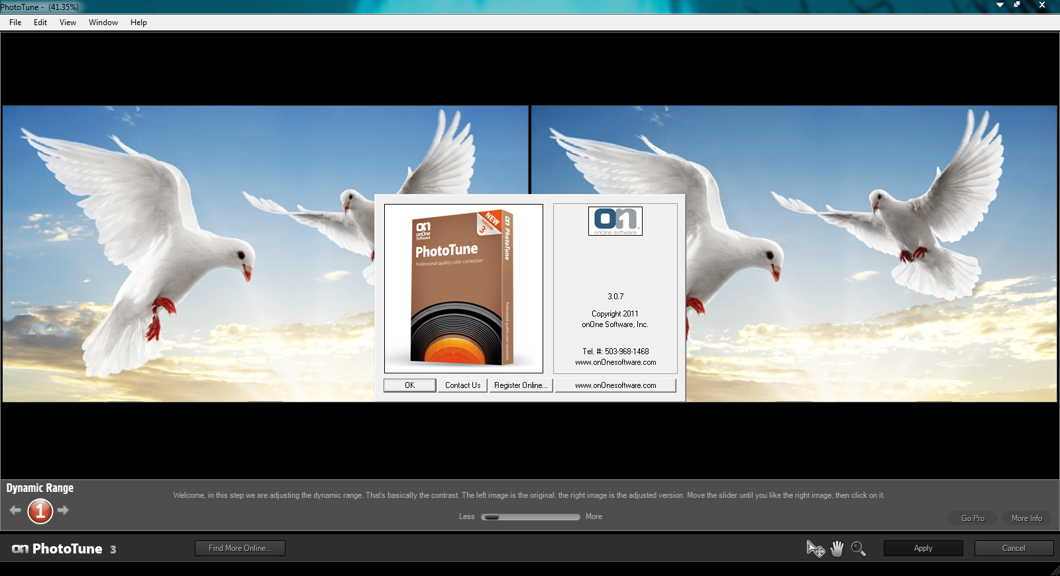The height and width of the screenshot is (576, 1060).
Task: Click the Dynamic Range slider track
Action: pos(531,517)
